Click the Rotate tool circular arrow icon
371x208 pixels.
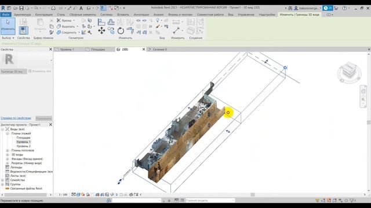click(121, 31)
